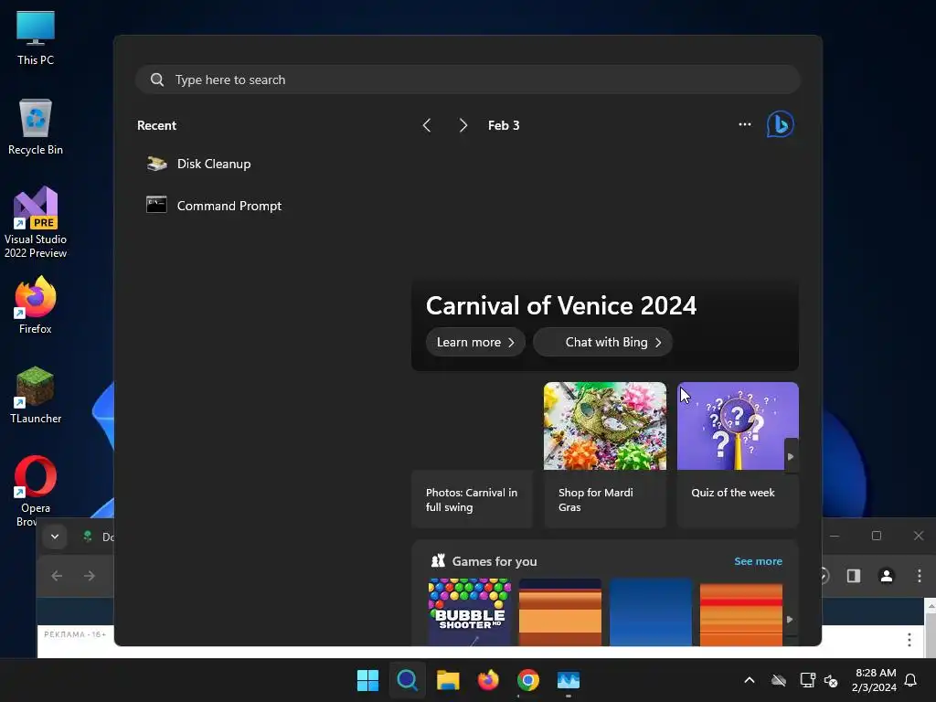Open the clock and date in taskbar
The image size is (936, 702).
click(x=874, y=680)
